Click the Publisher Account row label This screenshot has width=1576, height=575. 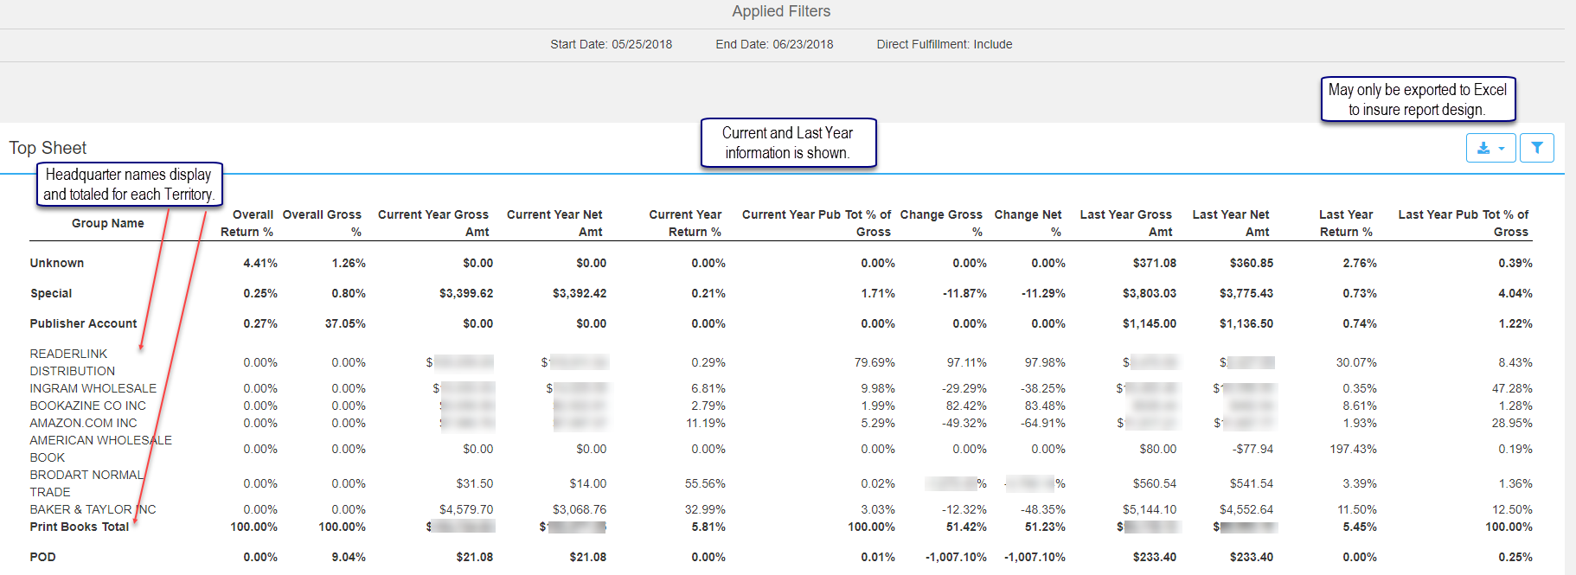tap(83, 323)
